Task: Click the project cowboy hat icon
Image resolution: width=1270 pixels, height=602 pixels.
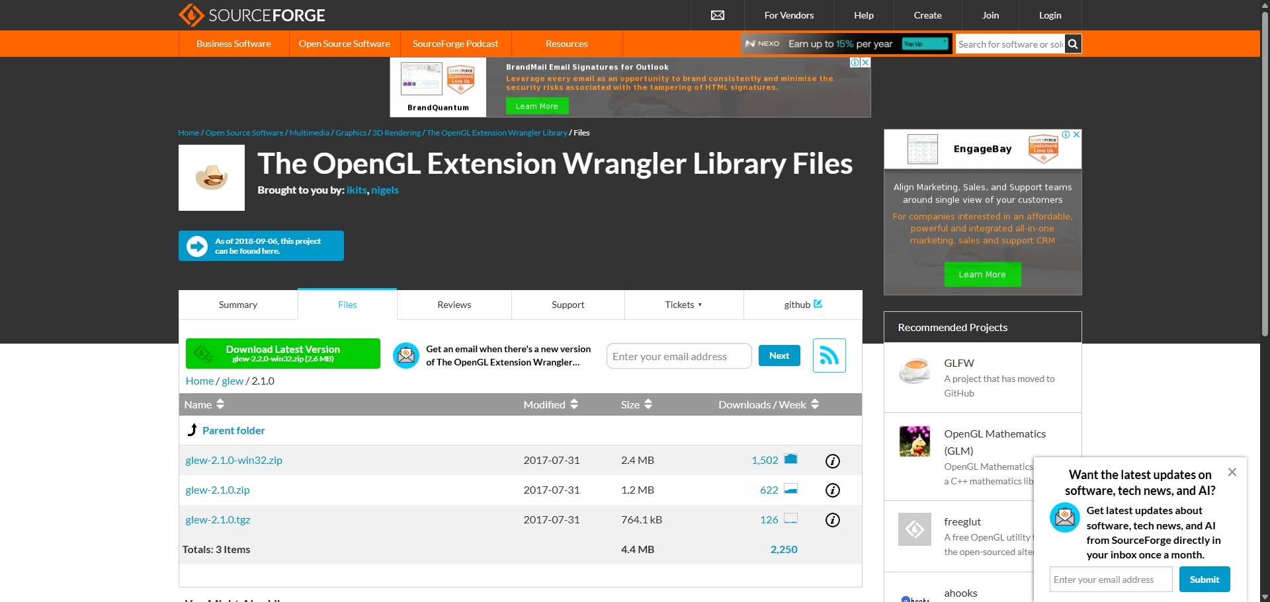Action: click(212, 178)
